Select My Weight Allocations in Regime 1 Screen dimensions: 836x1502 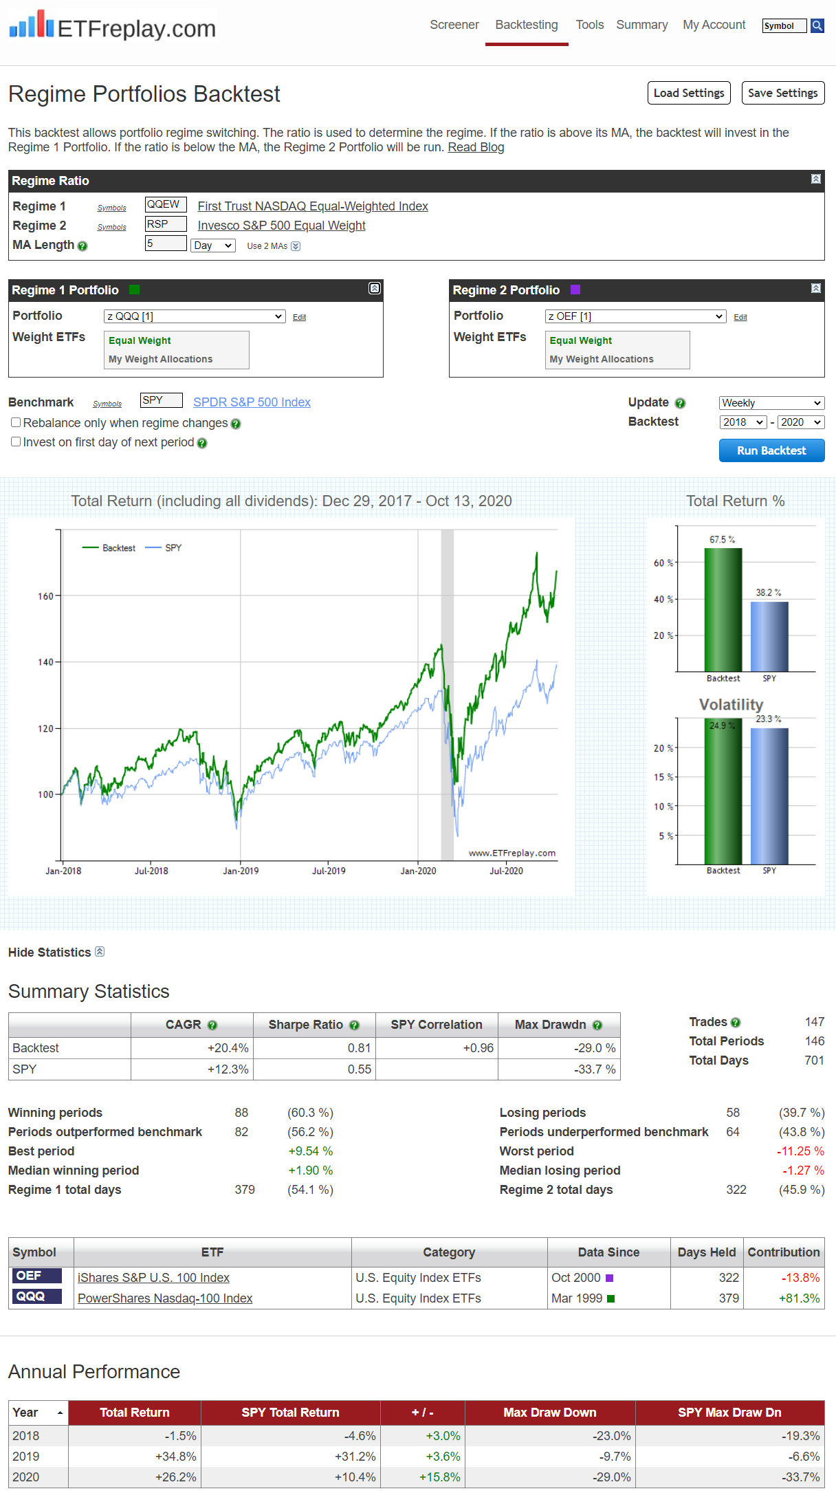pos(161,359)
